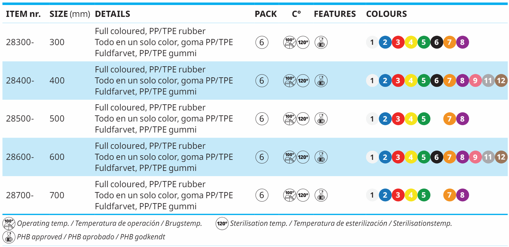Choose orange colour 7 in row 28500
Screen dimensions: 509x247
pyautogui.click(x=449, y=119)
